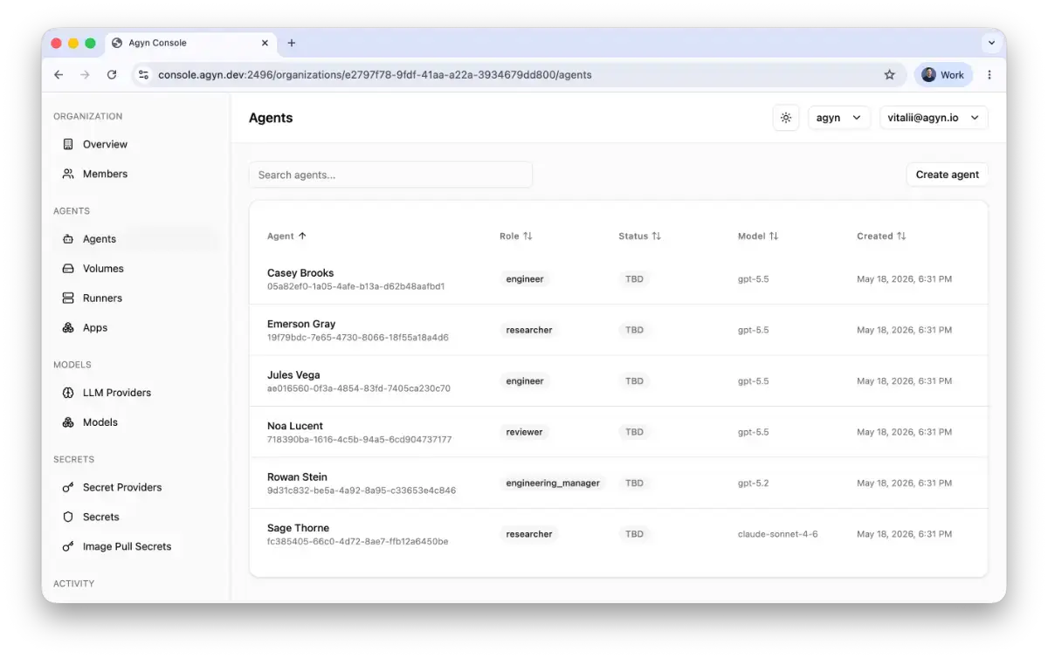Click the browser back arrow
Image resolution: width=1048 pixels, height=658 pixels.
[x=59, y=75]
